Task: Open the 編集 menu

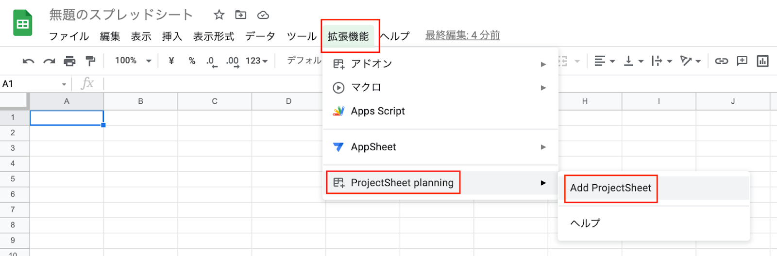Action: pyautogui.click(x=110, y=36)
